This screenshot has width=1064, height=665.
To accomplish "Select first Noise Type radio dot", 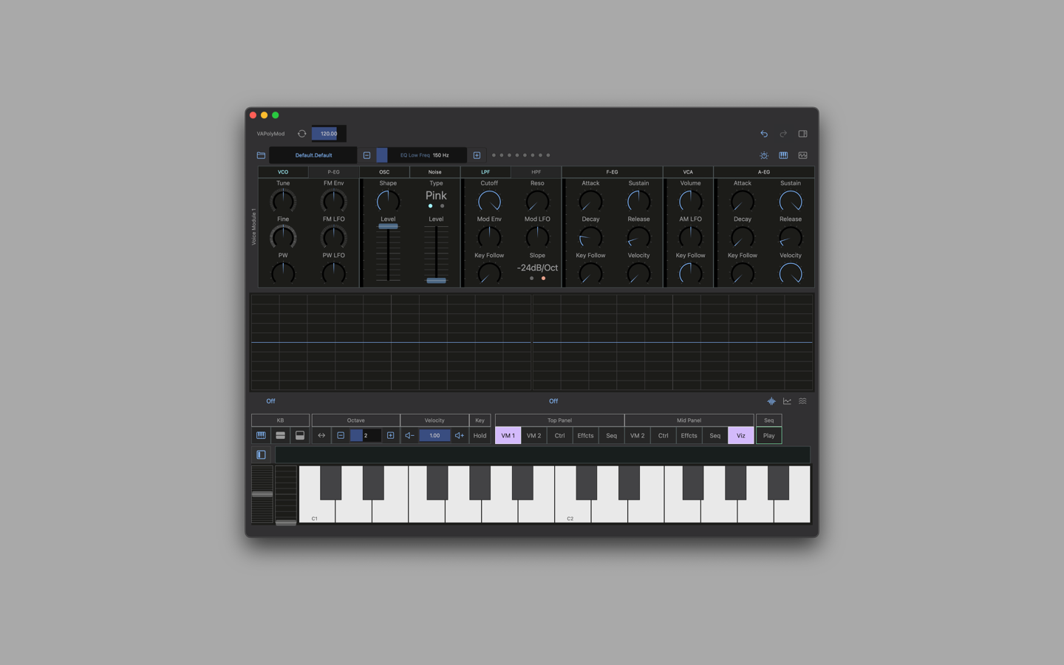I will (430, 206).
